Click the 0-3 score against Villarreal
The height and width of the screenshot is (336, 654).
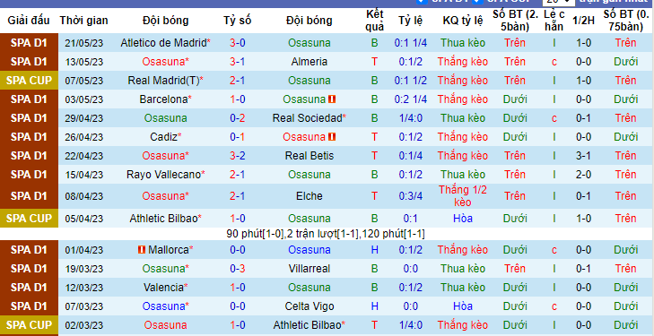point(238,269)
